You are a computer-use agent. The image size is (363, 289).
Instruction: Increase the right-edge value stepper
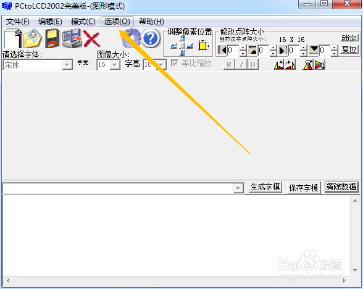(304, 48)
